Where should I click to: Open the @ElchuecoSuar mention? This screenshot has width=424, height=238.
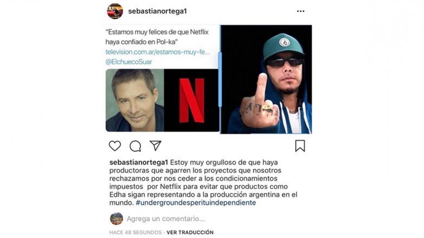(x=129, y=62)
